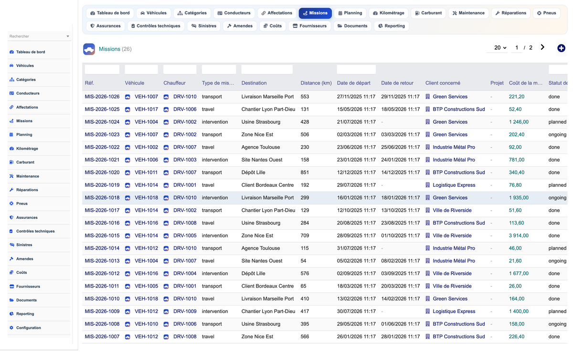Click sidebar Reporting pie chart icon
The height and width of the screenshot is (355, 573).
click(x=11, y=314)
